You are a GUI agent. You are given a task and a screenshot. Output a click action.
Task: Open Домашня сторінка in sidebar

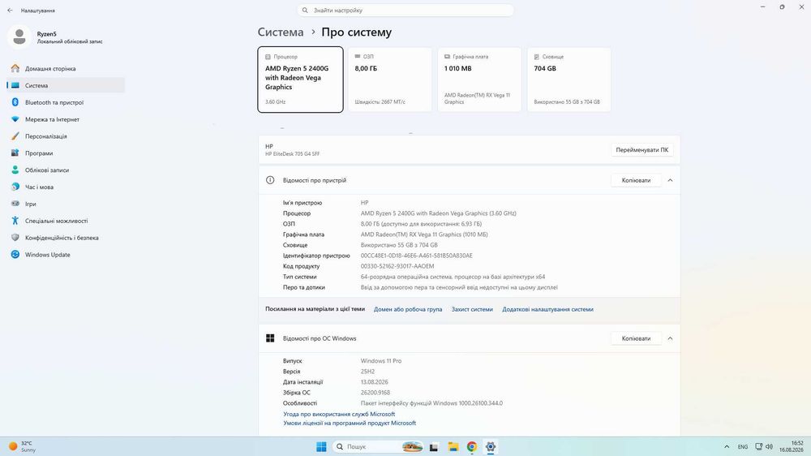click(66, 68)
